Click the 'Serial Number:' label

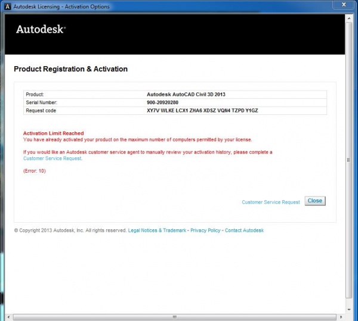pyautogui.click(x=42, y=102)
